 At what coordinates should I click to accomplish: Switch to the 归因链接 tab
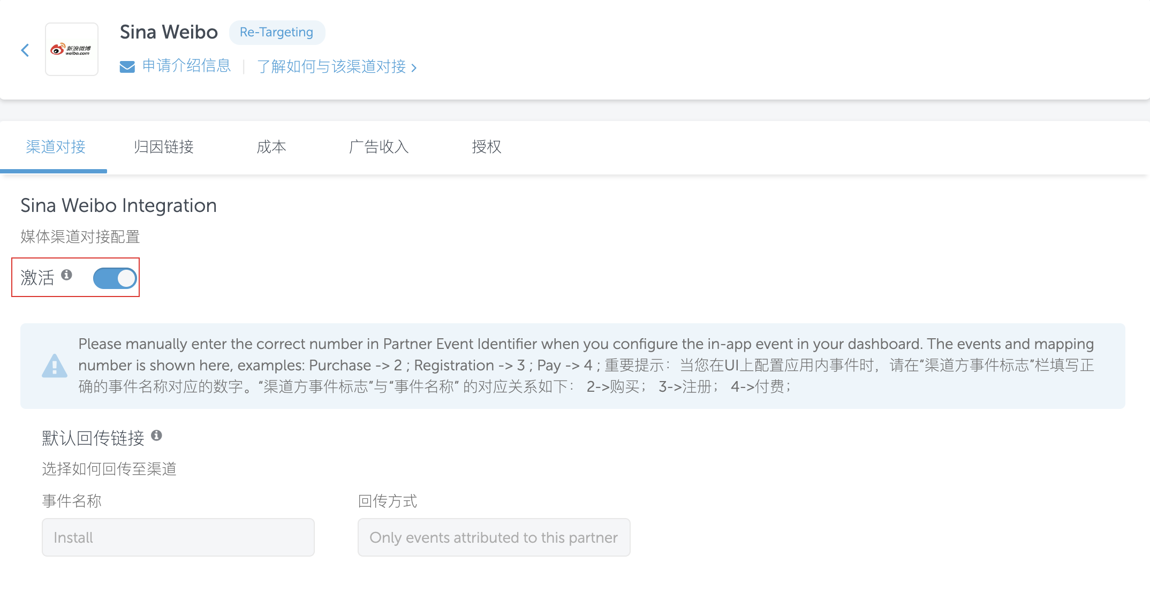163,147
